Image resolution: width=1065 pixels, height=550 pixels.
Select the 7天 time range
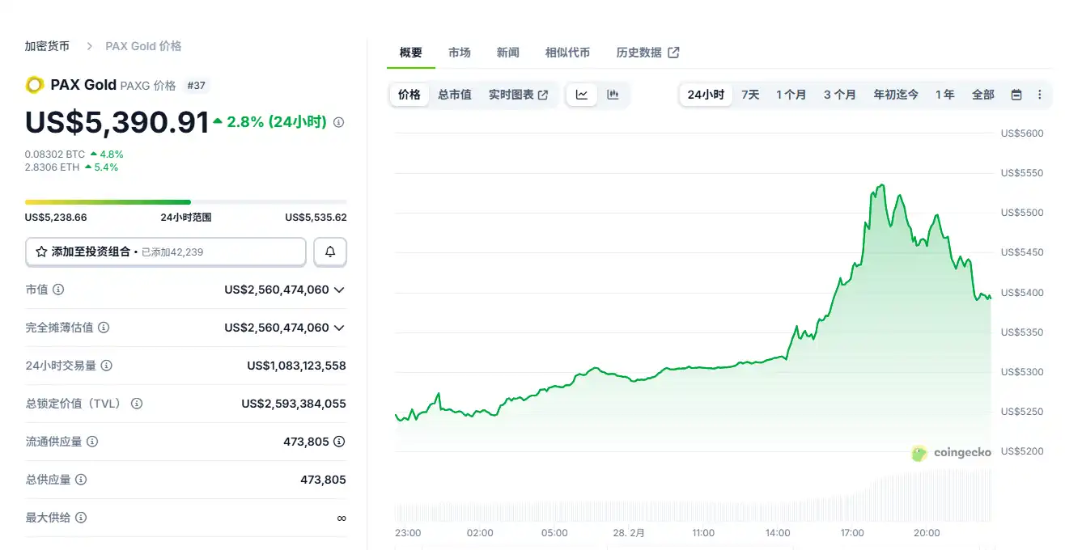click(x=750, y=95)
